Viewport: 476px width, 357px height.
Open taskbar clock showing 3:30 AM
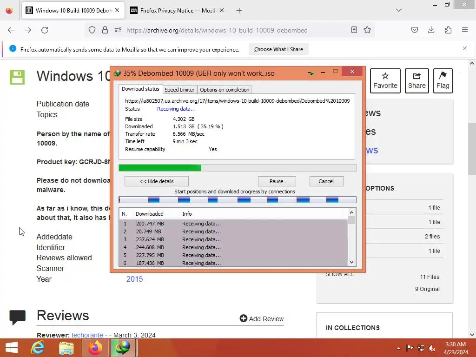(x=456, y=348)
